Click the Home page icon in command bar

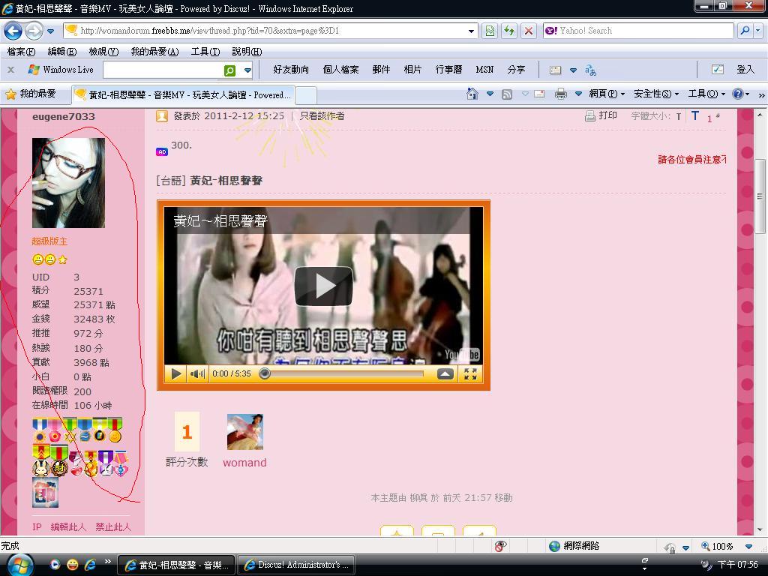(472, 94)
